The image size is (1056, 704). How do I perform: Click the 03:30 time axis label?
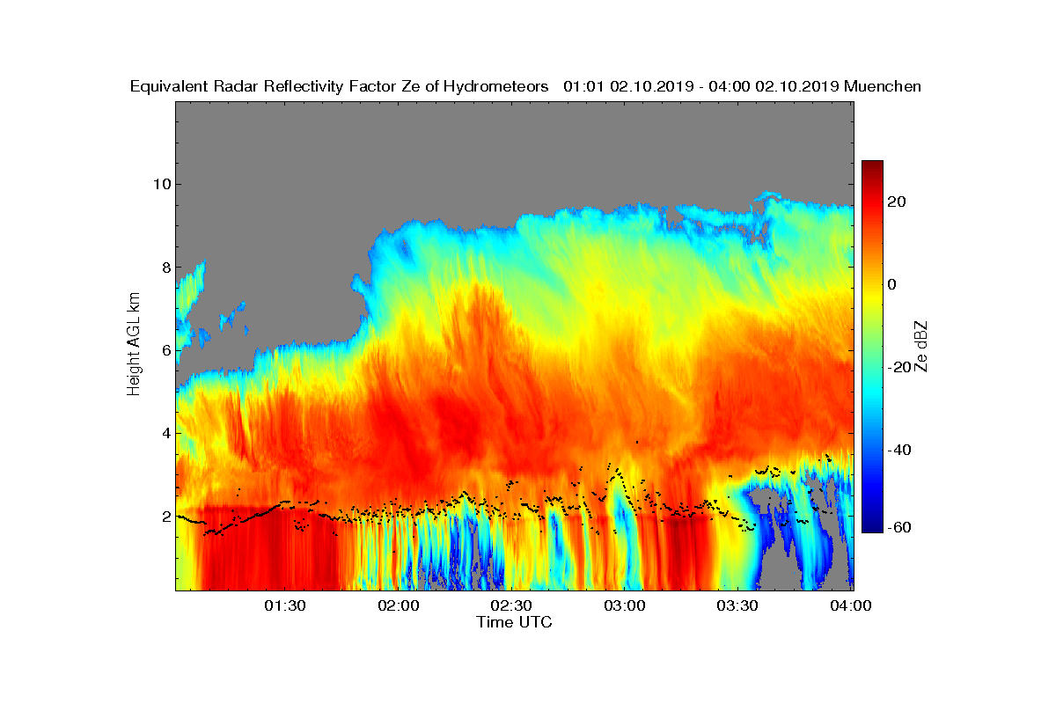click(x=739, y=606)
